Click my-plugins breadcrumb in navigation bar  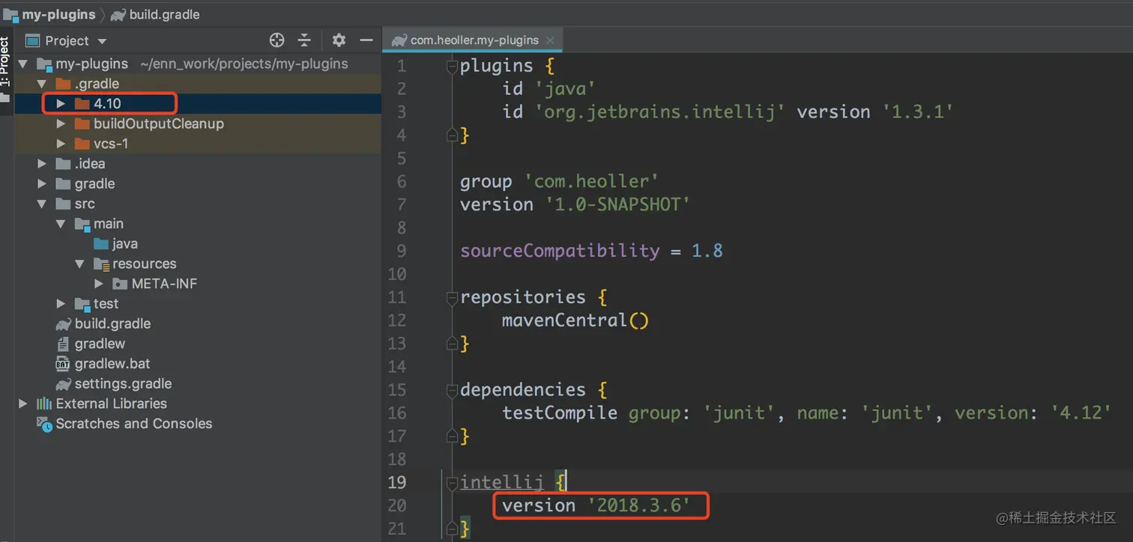point(58,14)
